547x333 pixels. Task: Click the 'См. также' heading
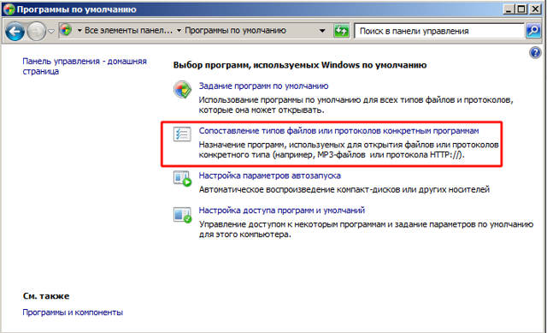pos(46,296)
